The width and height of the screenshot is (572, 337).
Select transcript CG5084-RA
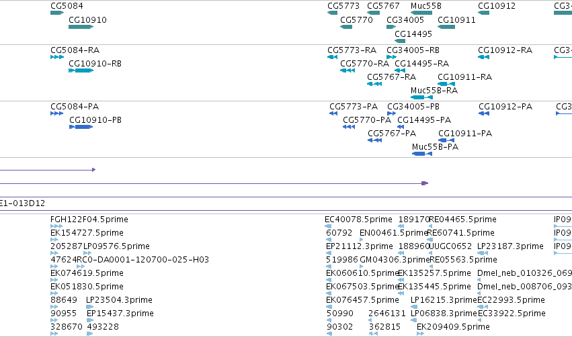point(57,57)
